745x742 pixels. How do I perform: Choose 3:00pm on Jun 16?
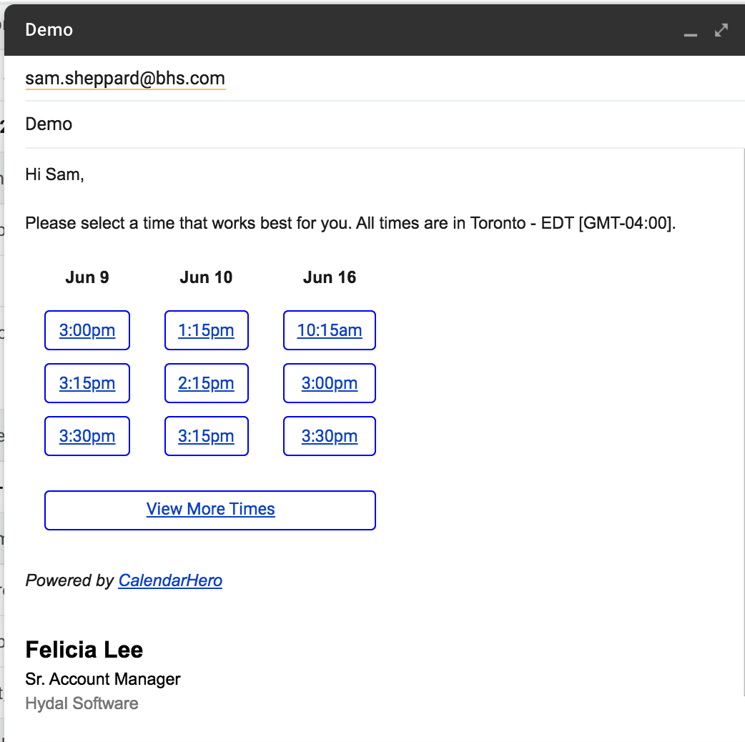[x=330, y=383]
